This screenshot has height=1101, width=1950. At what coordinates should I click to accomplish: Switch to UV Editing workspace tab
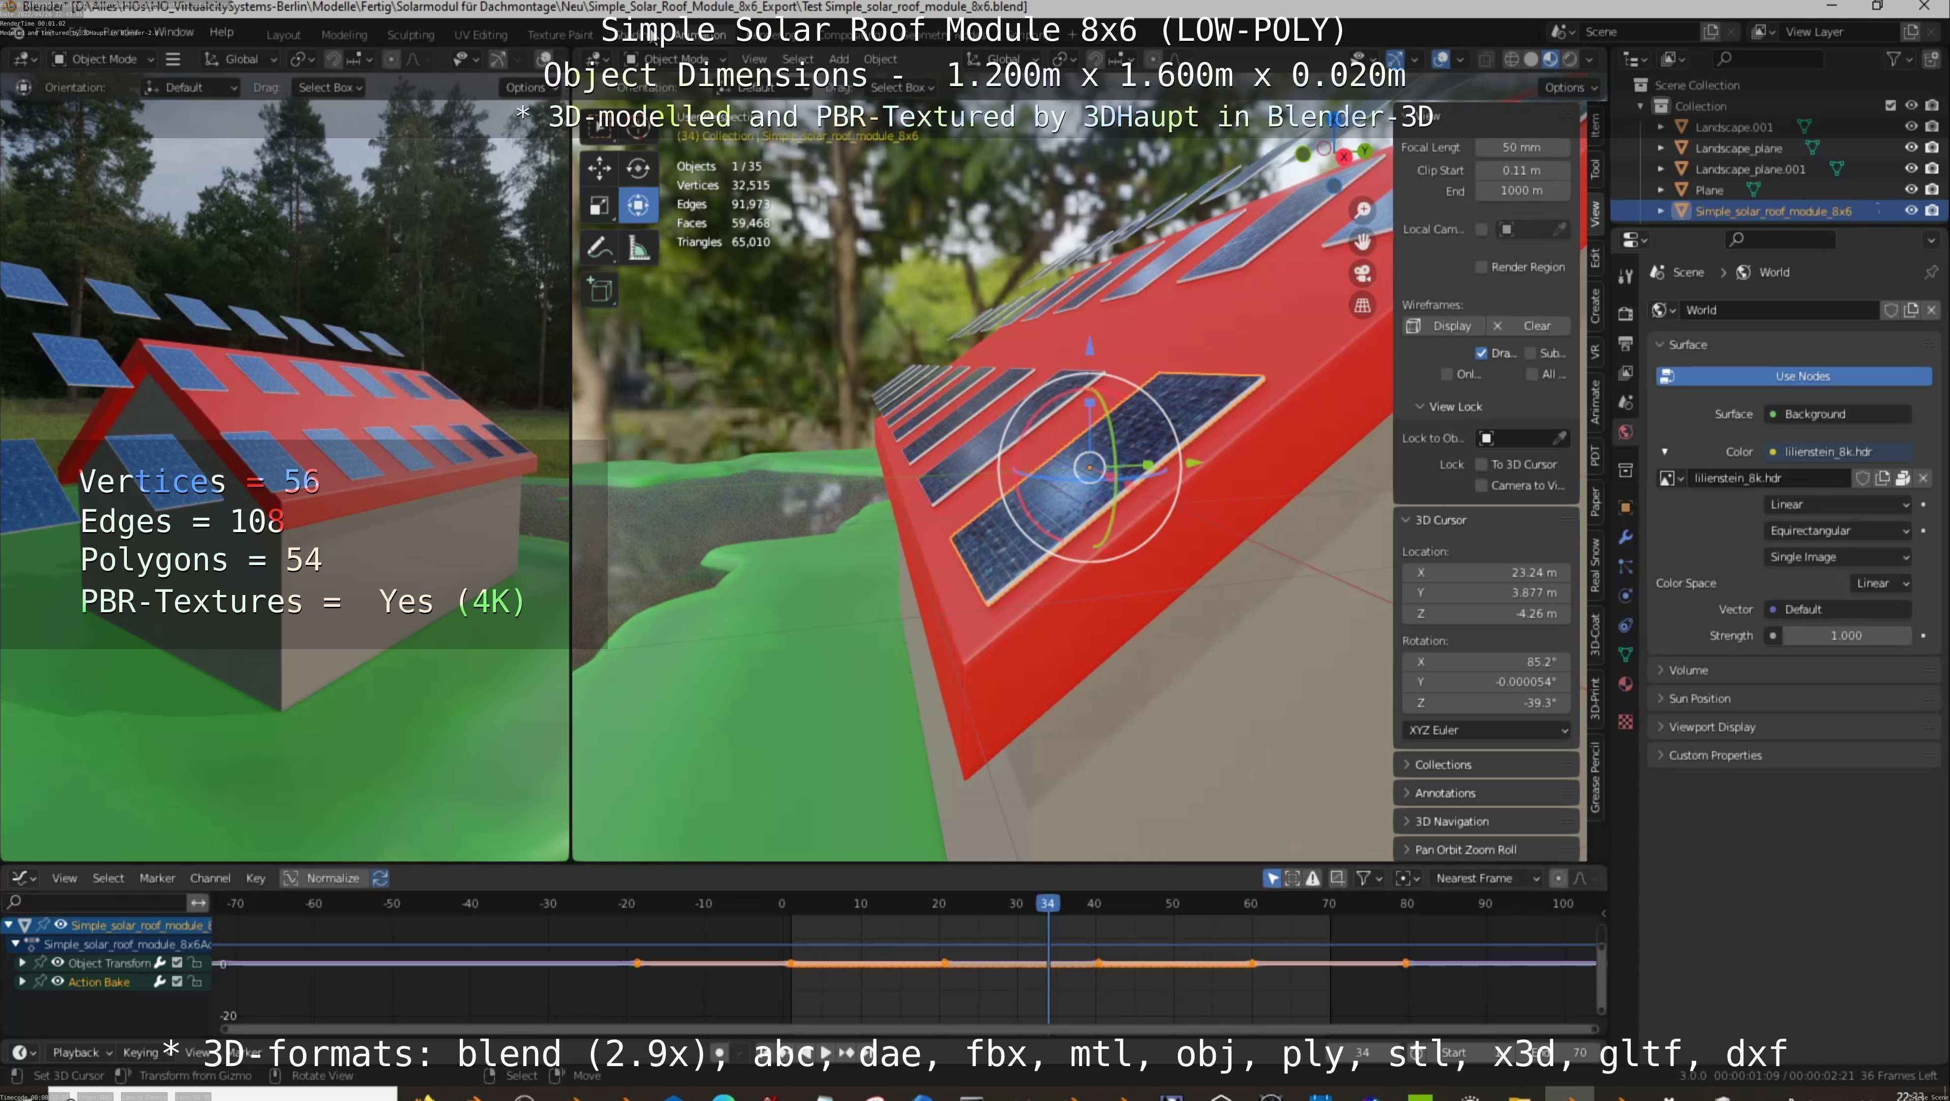[480, 35]
